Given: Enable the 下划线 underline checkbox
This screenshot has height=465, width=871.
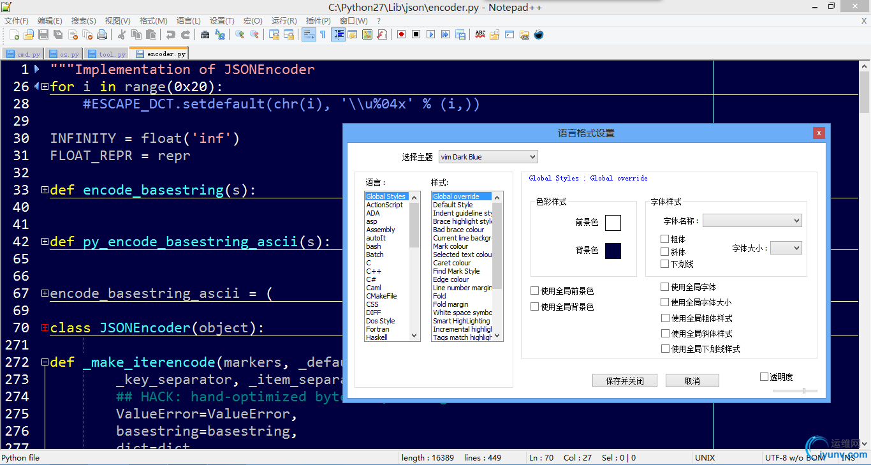Looking at the screenshot, I should click(665, 263).
